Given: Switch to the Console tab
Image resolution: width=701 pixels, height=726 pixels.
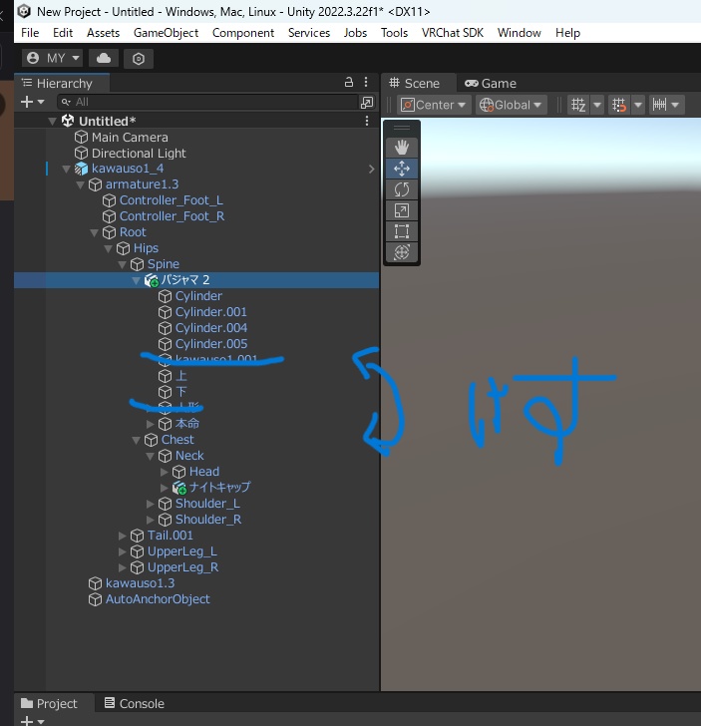Looking at the screenshot, I should [135, 703].
